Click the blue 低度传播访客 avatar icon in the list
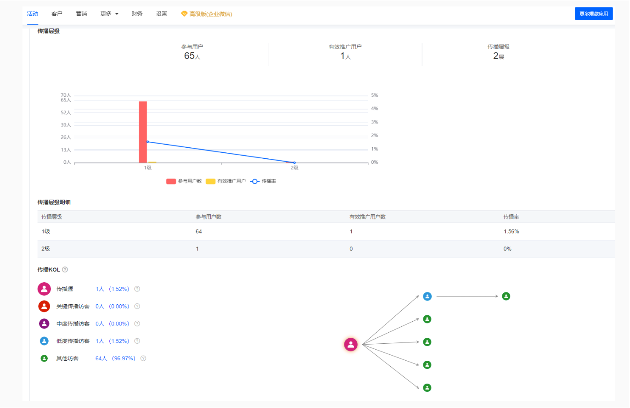This screenshot has width=630, height=408. (x=44, y=341)
